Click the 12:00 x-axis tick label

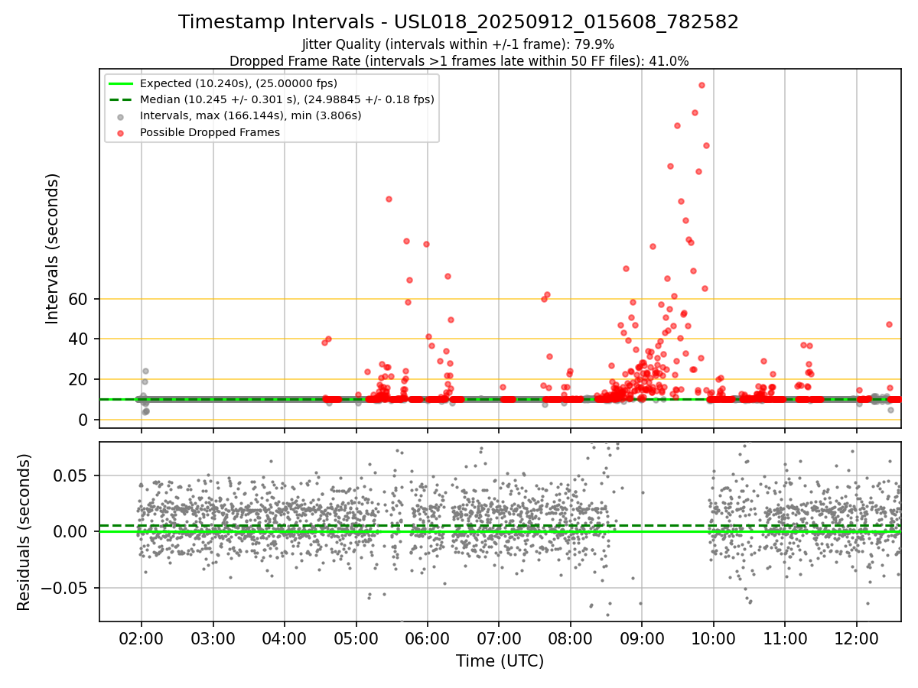[857, 638]
